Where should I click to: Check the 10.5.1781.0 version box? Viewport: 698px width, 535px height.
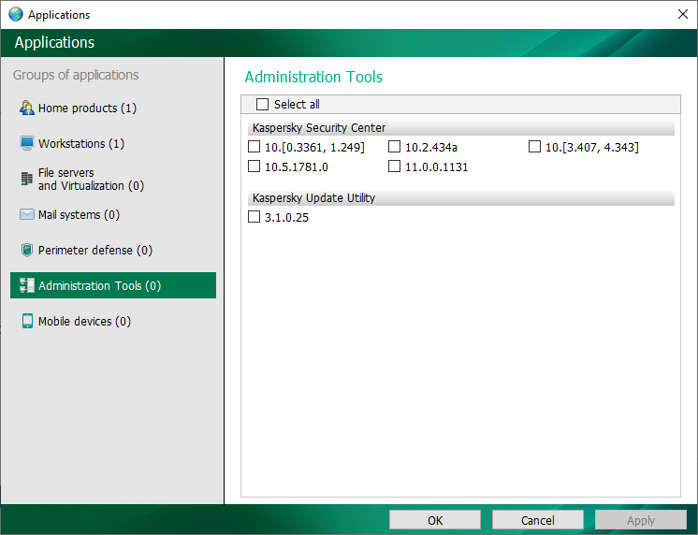254,166
